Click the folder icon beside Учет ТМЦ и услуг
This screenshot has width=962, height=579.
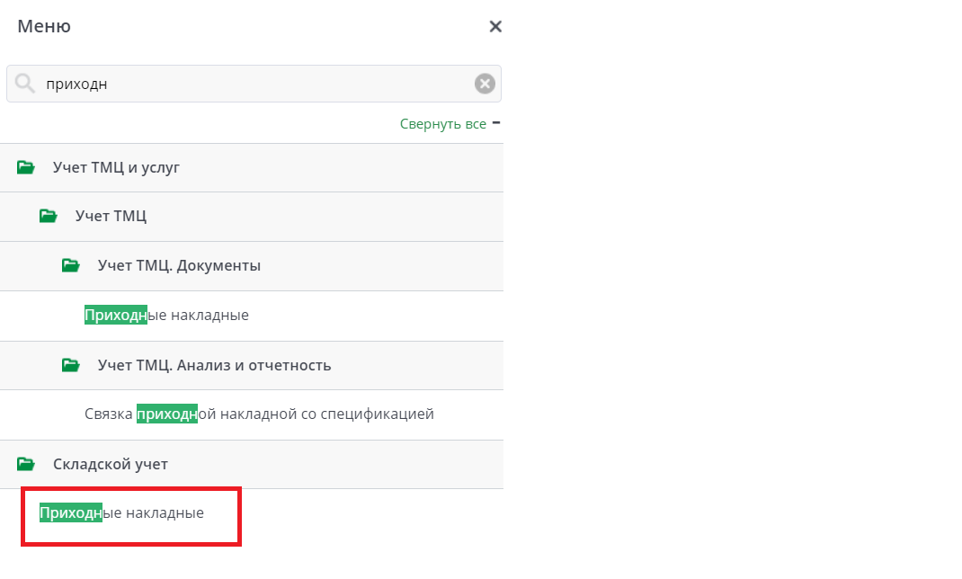[x=26, y=167]
